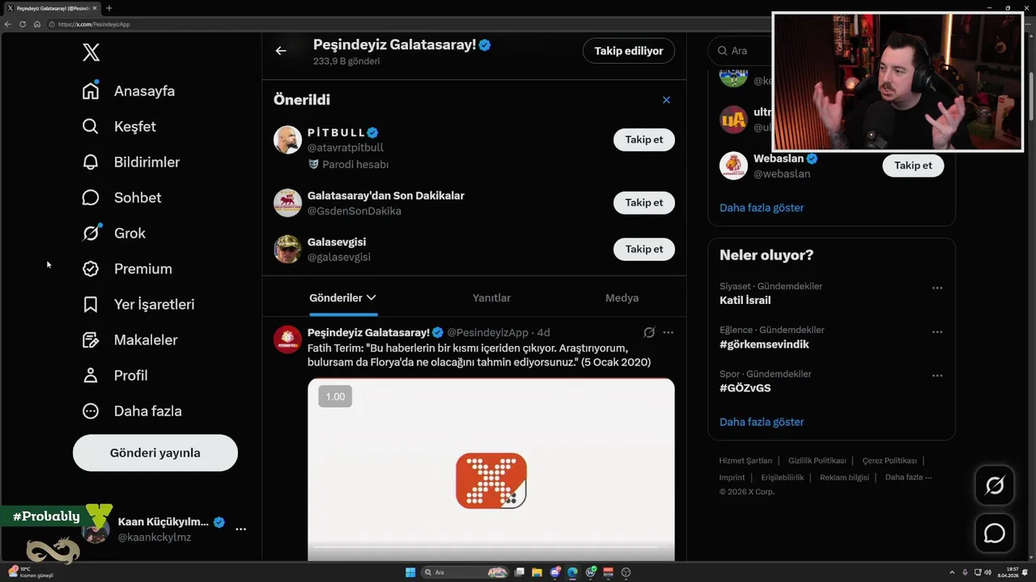
Task: Open Gizlilik Politikası link
Action: 817,461
